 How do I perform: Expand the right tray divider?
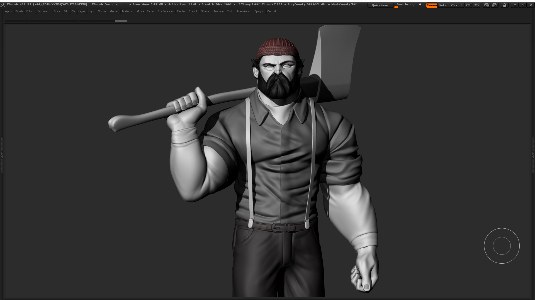pyautogui.click(x=533, y=155)
